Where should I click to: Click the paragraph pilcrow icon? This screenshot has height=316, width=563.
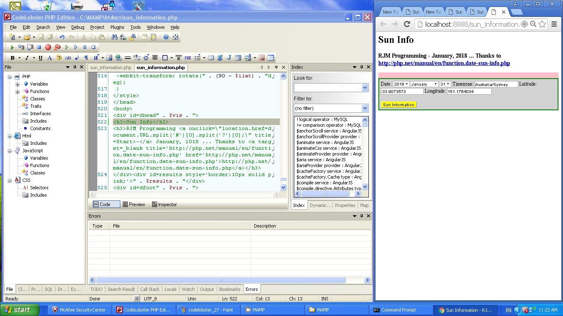click(x=86, y=58)
